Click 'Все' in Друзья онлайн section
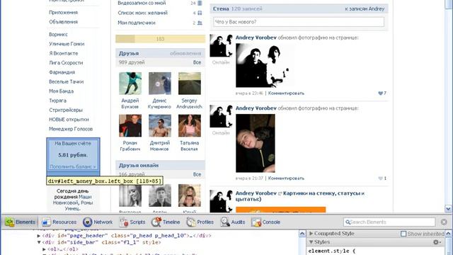The width and height of the screenshot is (453, 255). 197,174
